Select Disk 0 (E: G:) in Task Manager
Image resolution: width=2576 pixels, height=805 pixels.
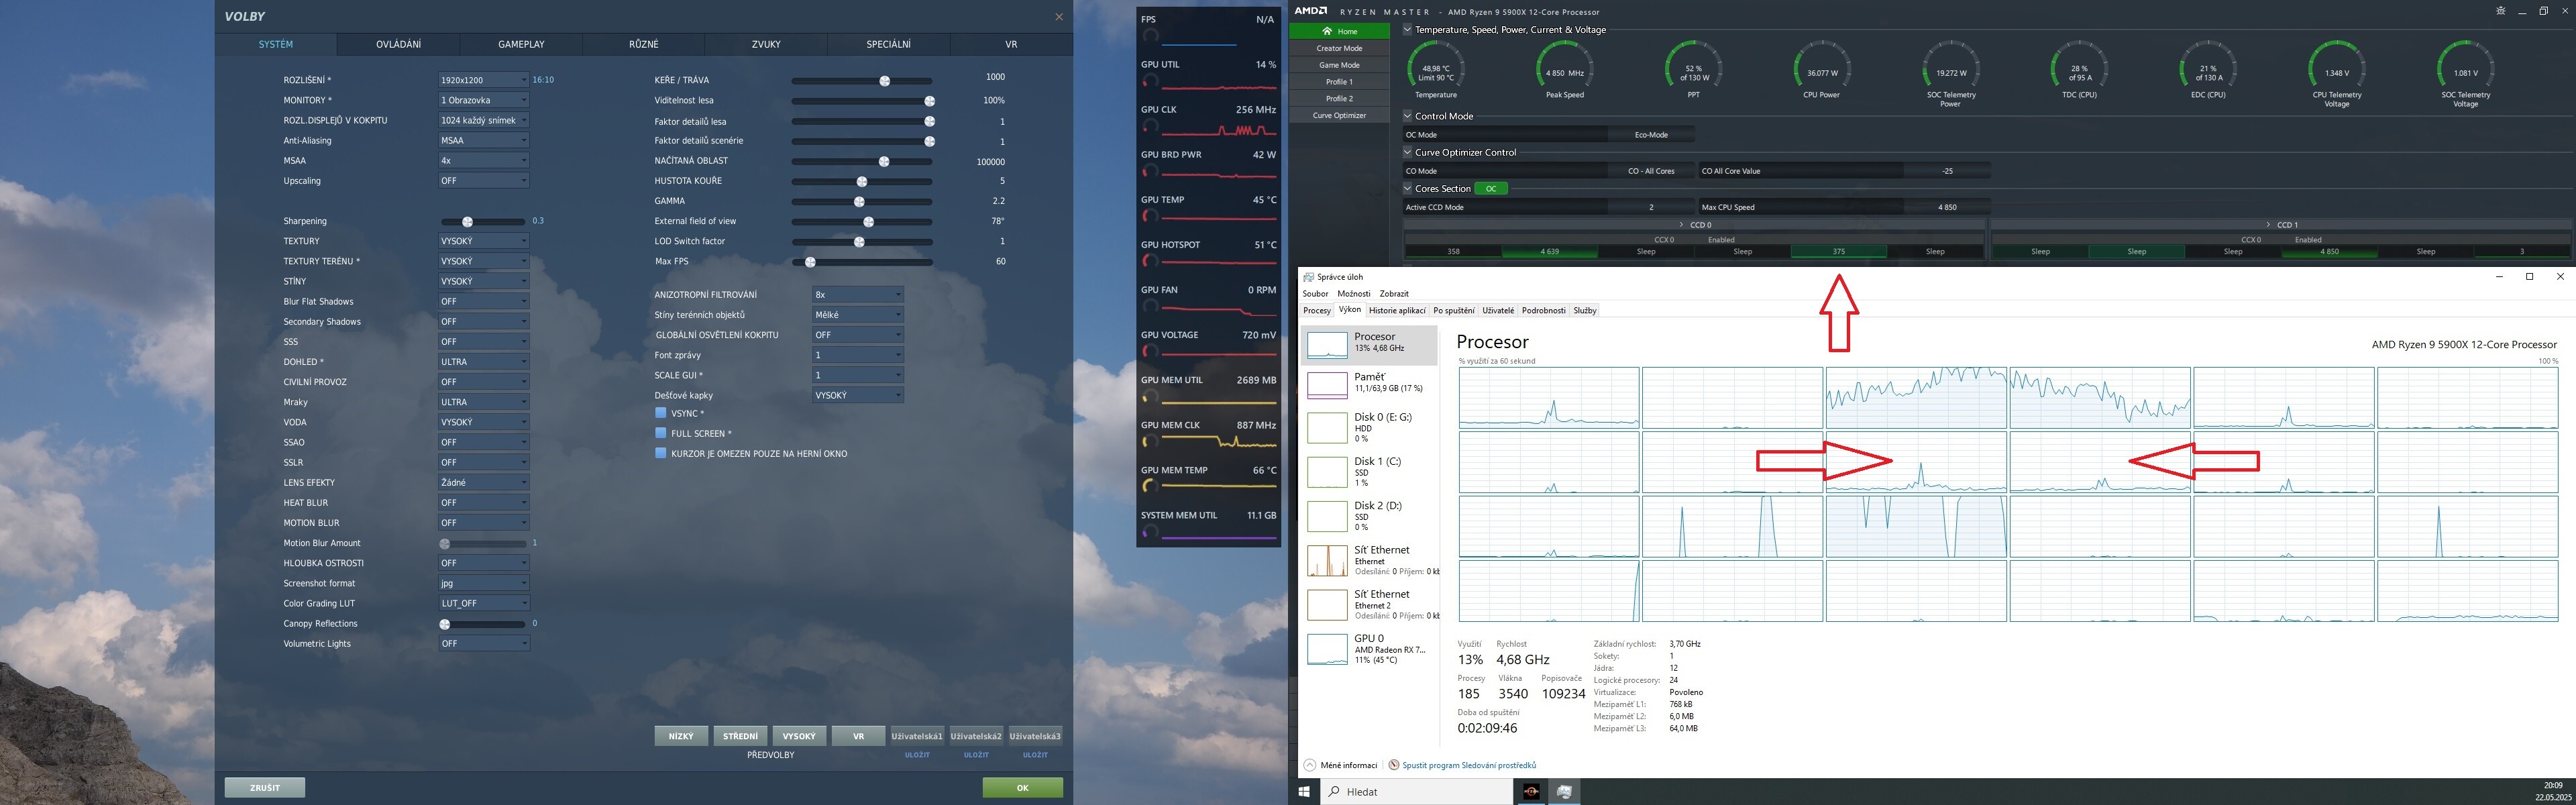(x=1369, y=427)
